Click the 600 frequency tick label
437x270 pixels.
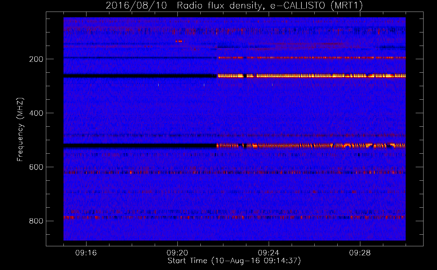[36, 167]
